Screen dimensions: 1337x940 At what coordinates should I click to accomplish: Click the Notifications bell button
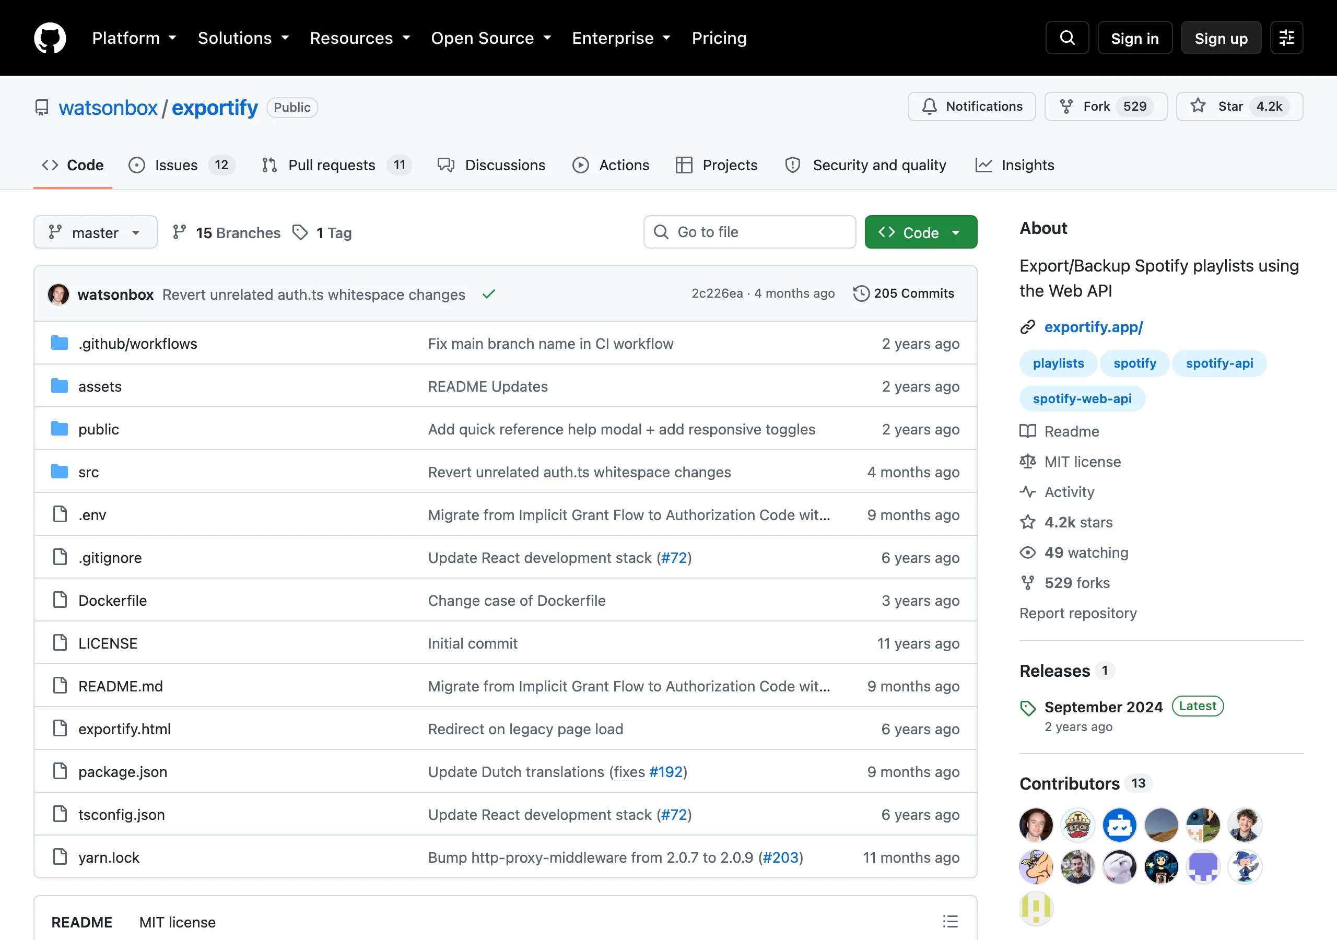pyautogui.click(x=971, y=107)
